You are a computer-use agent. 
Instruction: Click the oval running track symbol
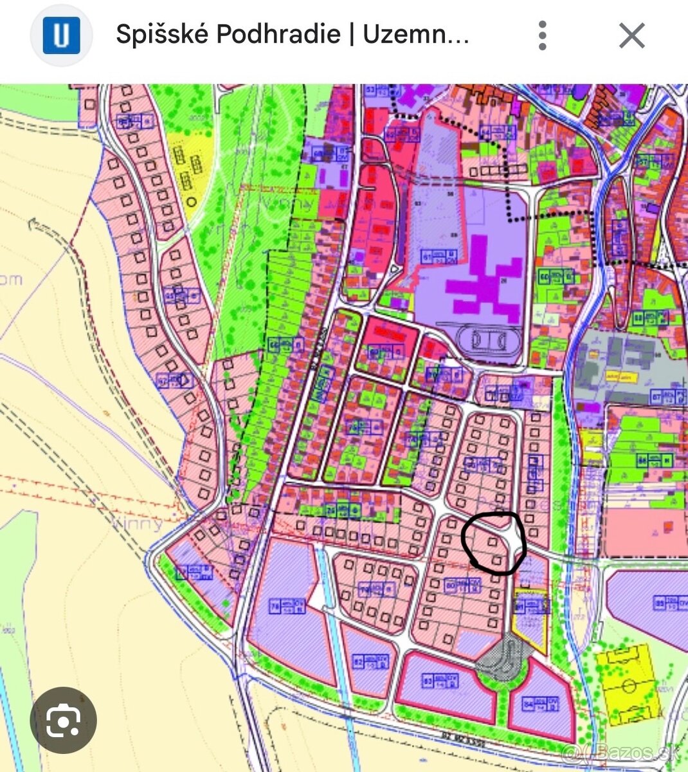(489, 338)
